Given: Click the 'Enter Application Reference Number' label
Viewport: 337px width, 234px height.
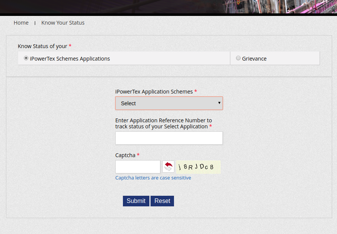Looking at the screenshot, I should tap(163, 123).
